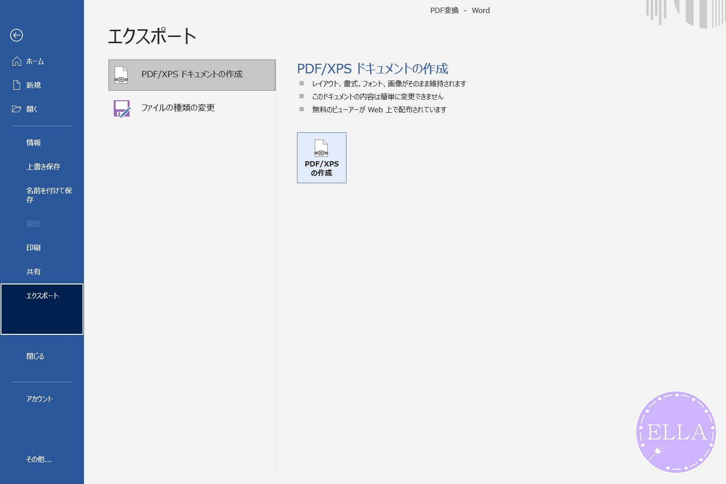Select ファイルの種類の変更 option
This screenshot has width=726, height=484.
(x=192, y=108)
